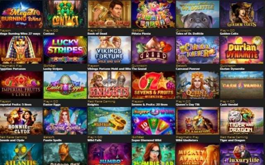Open the Super Diamond Wild thumbnail

click(154, 121)
